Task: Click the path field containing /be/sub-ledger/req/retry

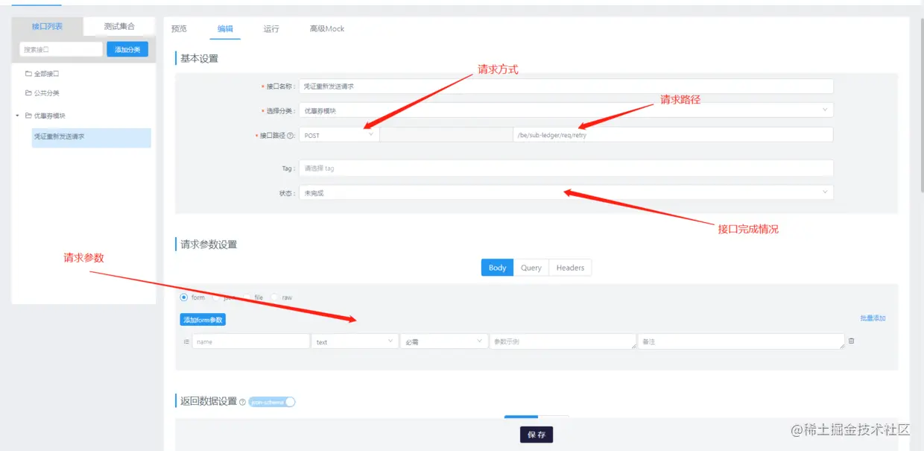Action: (673, 135)
